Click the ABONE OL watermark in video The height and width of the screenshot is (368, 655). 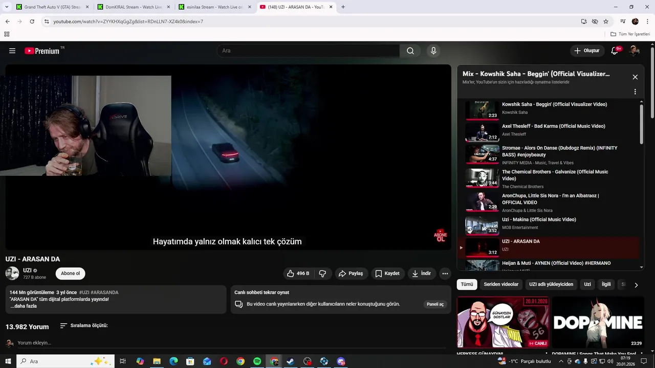point(440,236)
